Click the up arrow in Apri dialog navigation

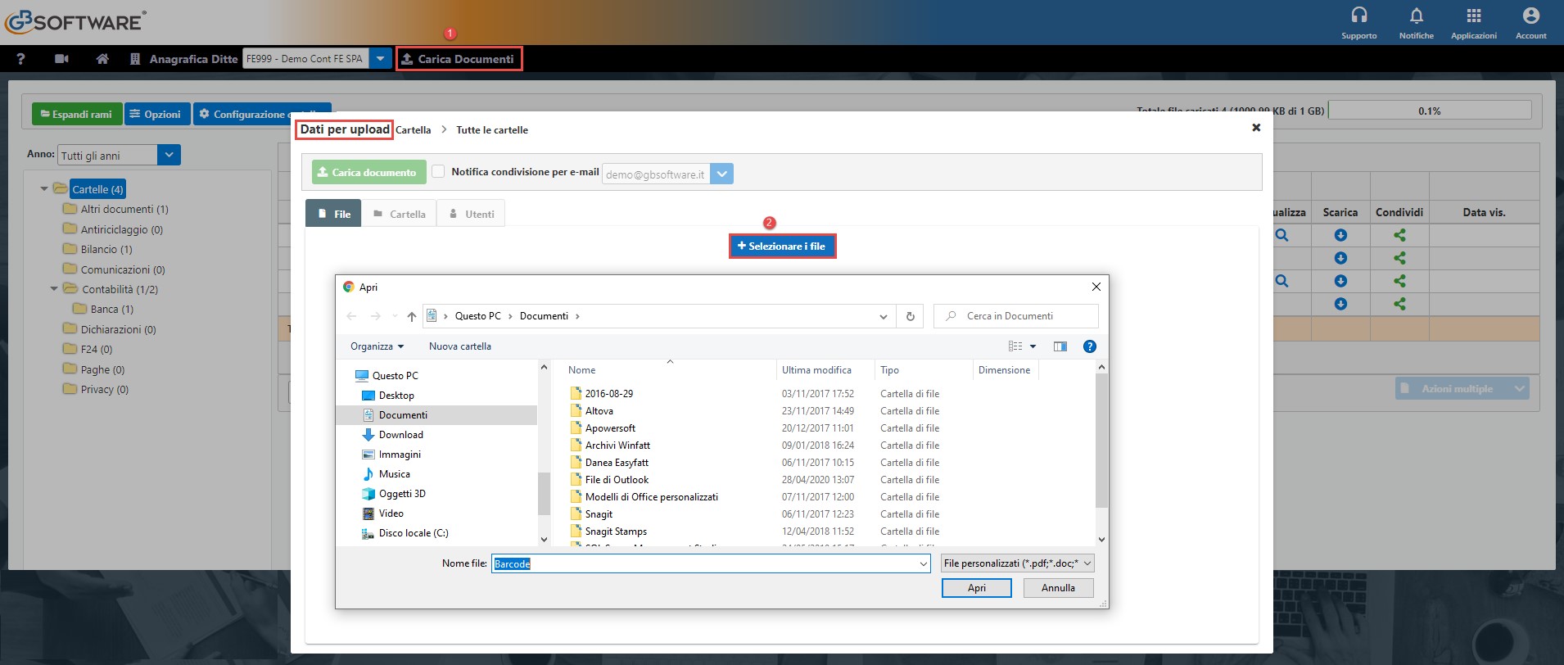pos(411,316)
